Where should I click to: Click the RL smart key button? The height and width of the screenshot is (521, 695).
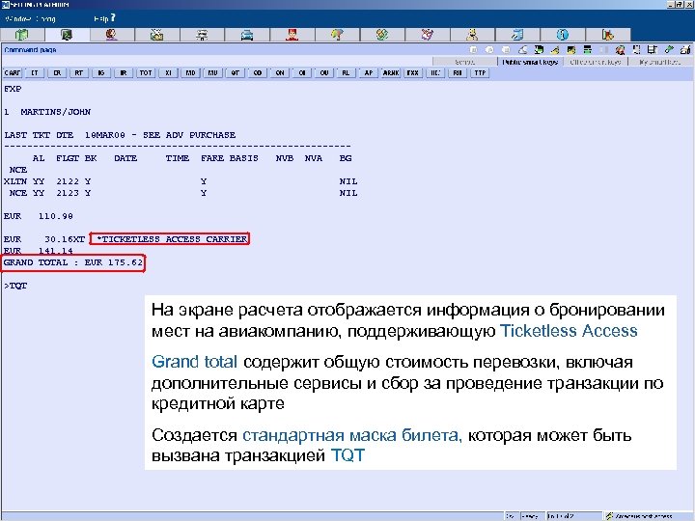346,72
